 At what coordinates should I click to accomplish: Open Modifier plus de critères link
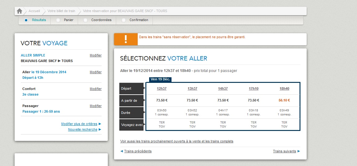79,124
